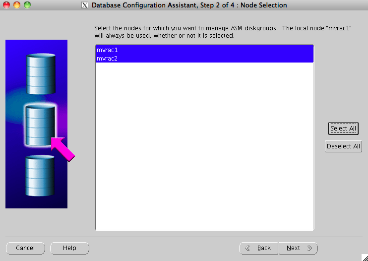Click the highlighted middle database cylinder
This screenshot has height=261, width=368.
(x=40, y=126)
